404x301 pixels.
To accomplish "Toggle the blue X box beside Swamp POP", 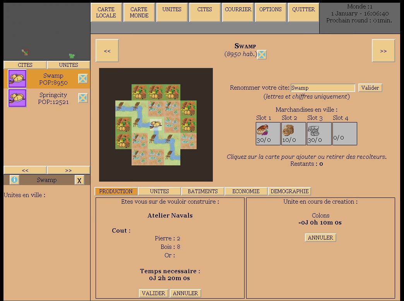I will pyautogui.click(x=83, y=78).
